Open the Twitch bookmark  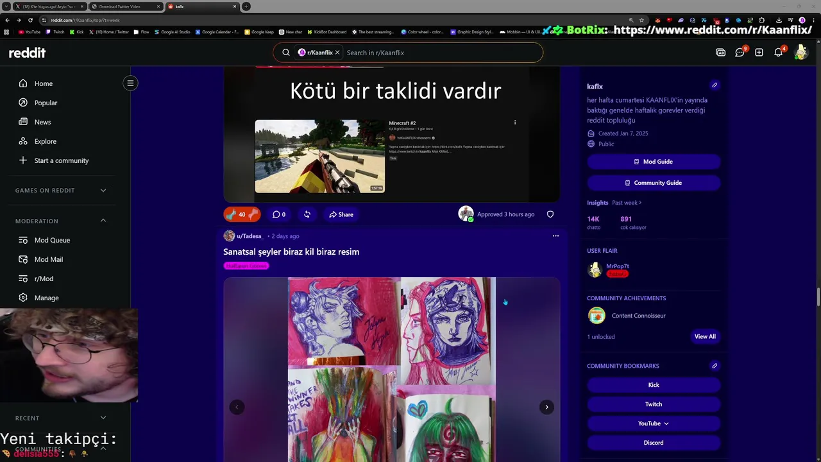click(654, 404)
